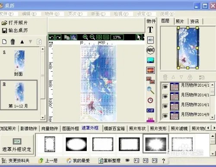Click the ↑3 sort icon in bottom bar
Screen dimensions: 216x167
(x=155, y=161)
